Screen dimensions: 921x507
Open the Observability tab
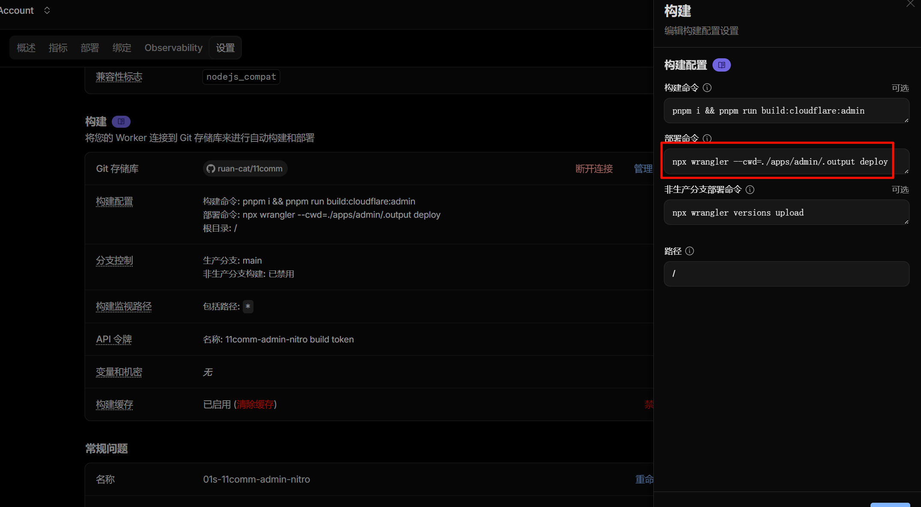[173, 48]
